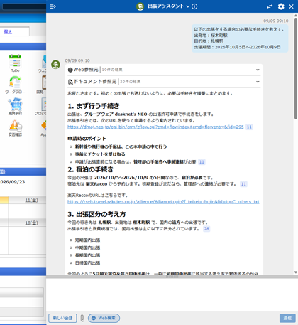This screenshot has height=325, width=298.
Task: Click citation 28 in section 3
Action: point(206,229)
